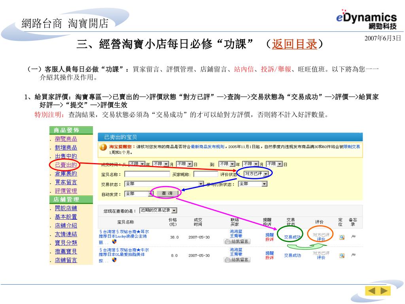The width and height of the screenshot is (405, 304).
Task: Select 出售中的 in the sidebar
Action: [66, 156]
